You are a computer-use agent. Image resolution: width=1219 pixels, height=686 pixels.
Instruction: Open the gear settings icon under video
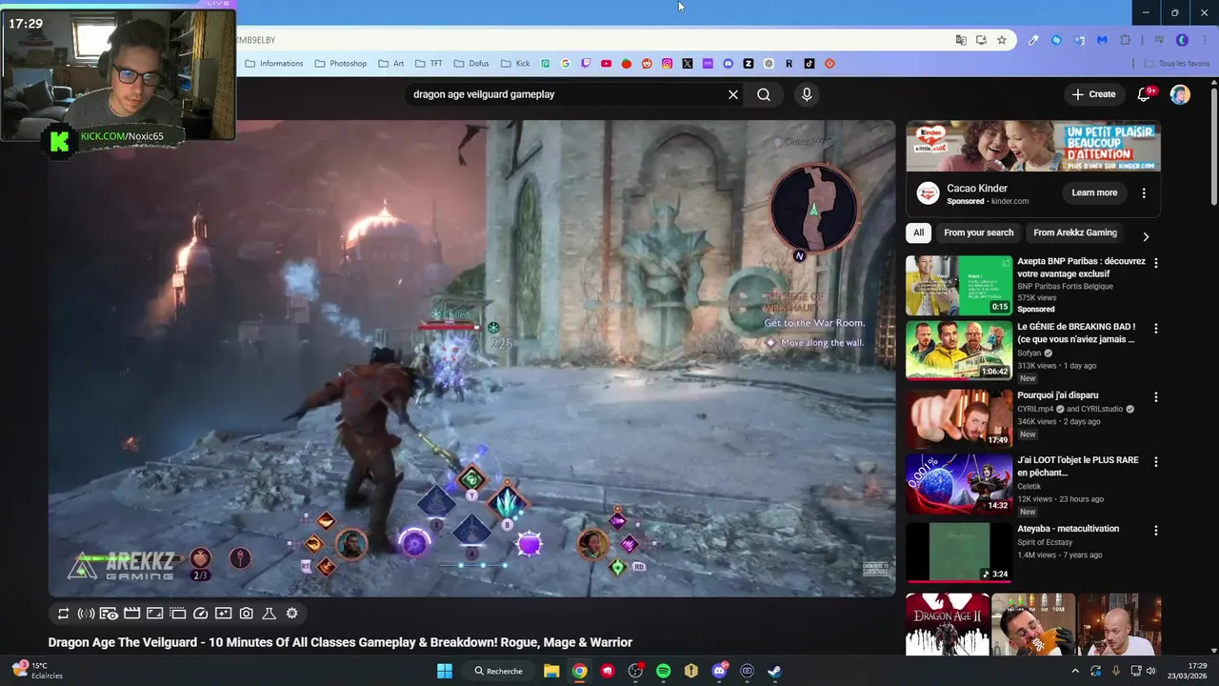click(x=292, y=614)
